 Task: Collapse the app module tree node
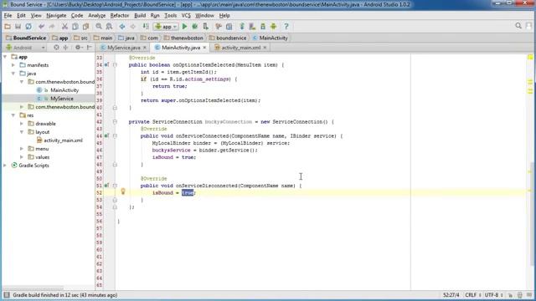(x=5, y=57)
